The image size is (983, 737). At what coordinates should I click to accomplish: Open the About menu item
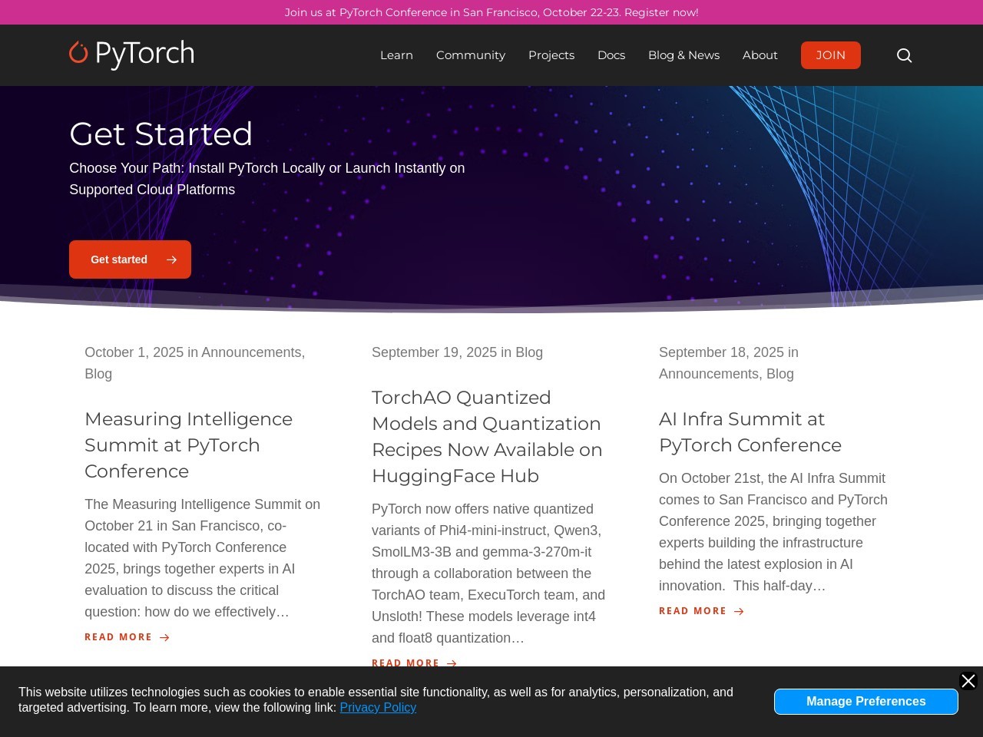point(760,55)
